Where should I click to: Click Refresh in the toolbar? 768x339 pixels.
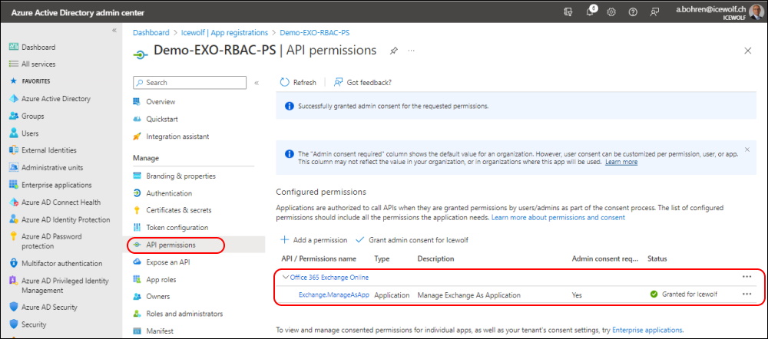click(298, 83)
